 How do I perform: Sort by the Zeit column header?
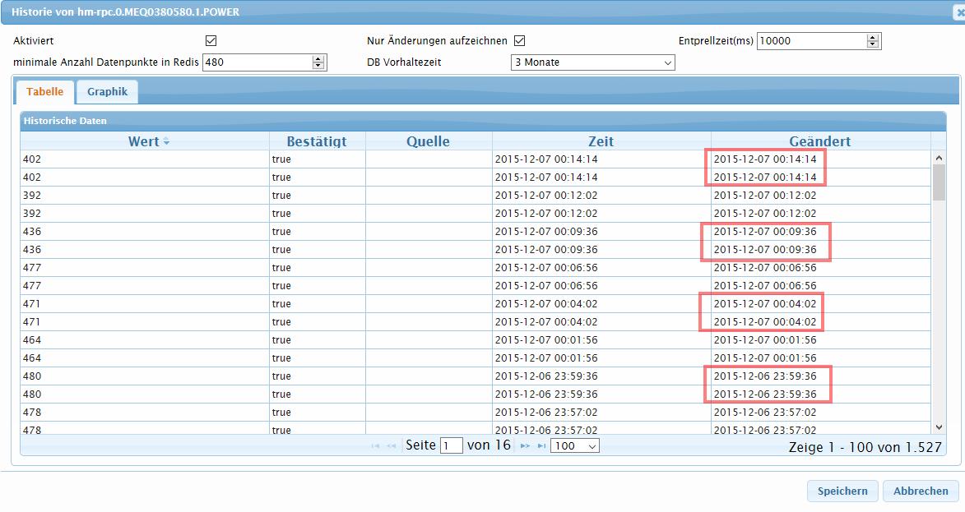601,141
